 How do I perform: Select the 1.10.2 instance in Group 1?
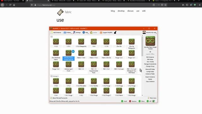[56, 82]
